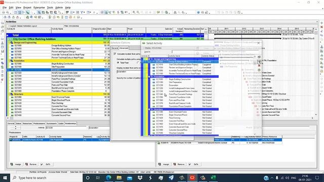Click the Zoom In magnifier icon

tap(134, 12)
